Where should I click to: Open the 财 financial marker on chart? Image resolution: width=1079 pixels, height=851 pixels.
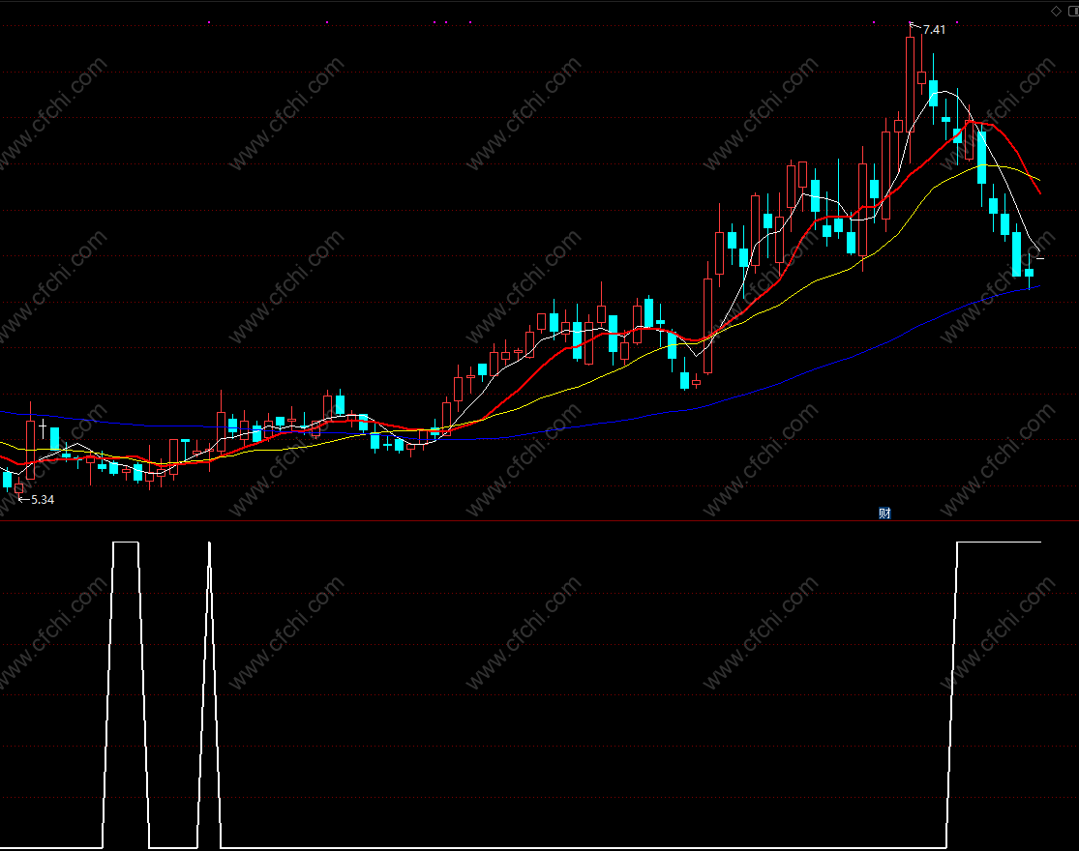(x=884, y=514)
